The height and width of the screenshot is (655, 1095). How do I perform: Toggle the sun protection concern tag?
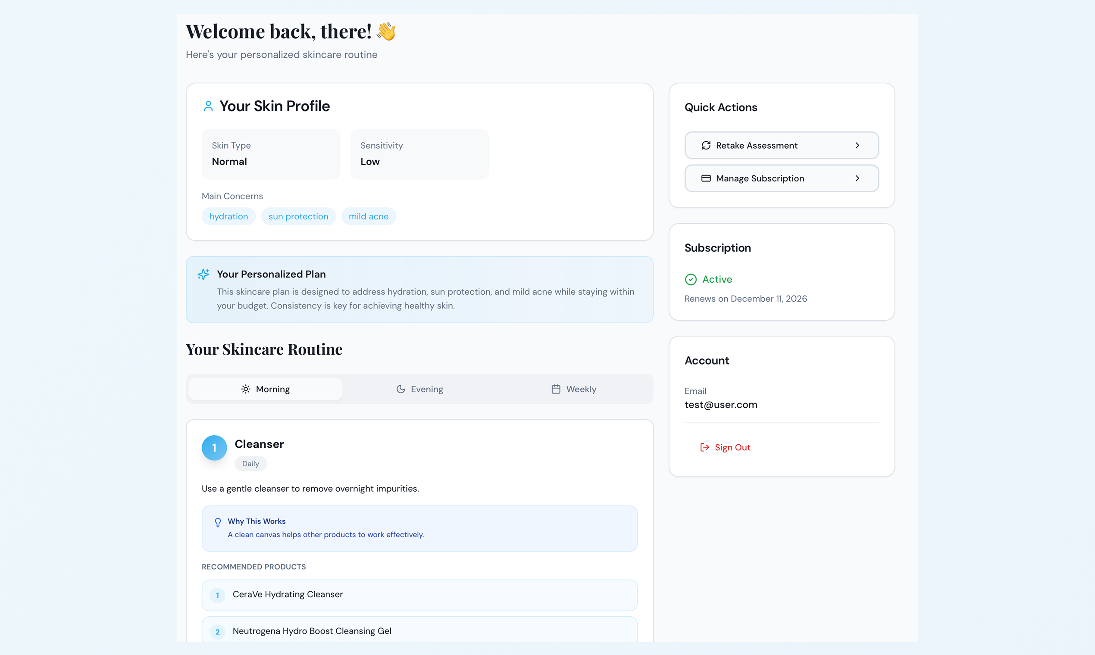point(298,216)
